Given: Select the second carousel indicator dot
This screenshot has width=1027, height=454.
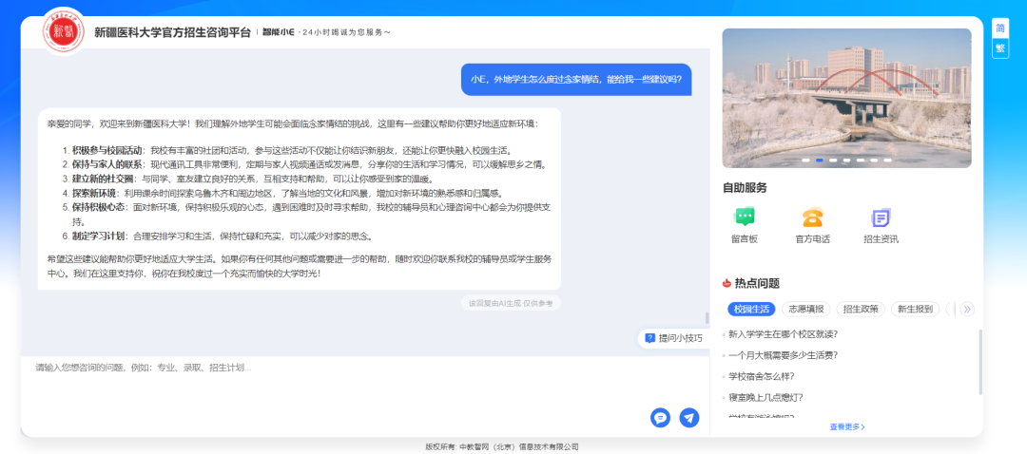Looking at the screenshot, I should pyautogui.click(x=820, y=161).
